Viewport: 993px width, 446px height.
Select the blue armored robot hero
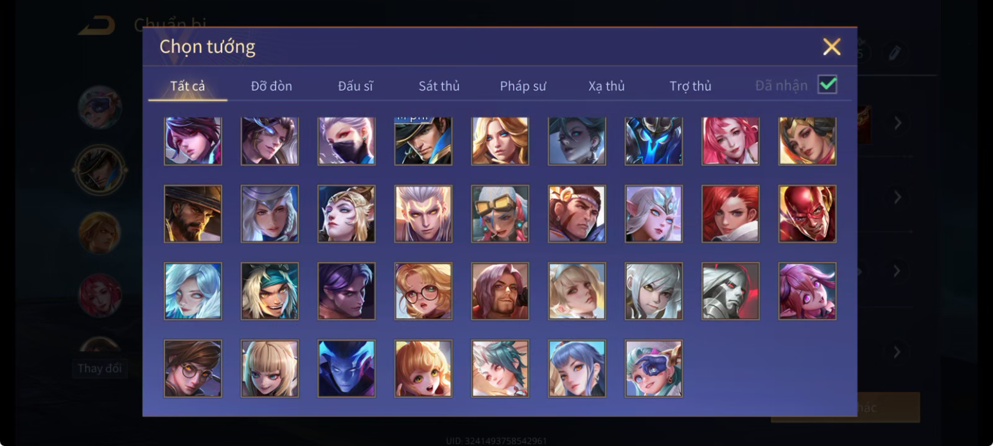(x=653, y=141)
